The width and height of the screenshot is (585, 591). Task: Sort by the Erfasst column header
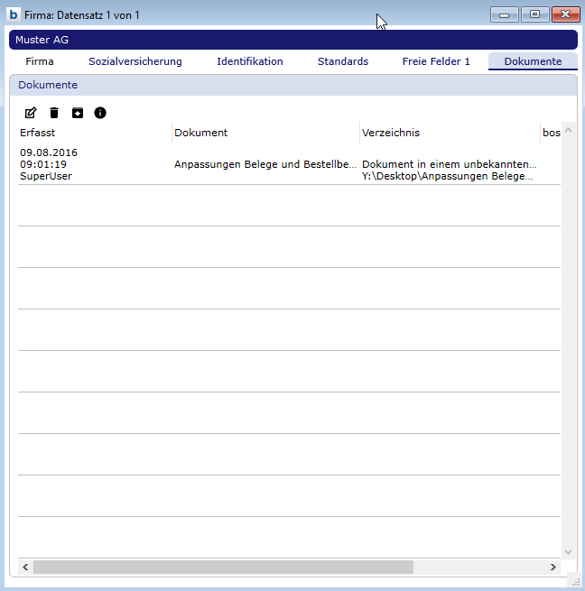(x=38, y=133)
